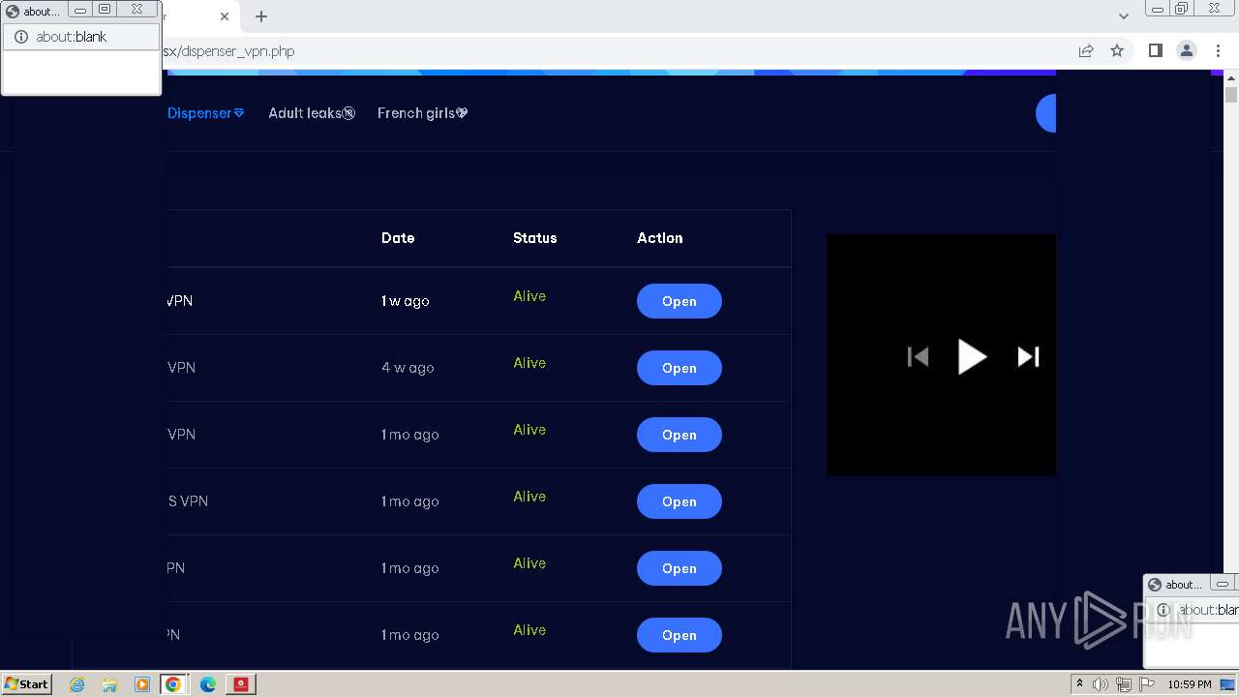Switch to Chrome in the taskbar
The width and height of the screenshot is (1239, 697).
(x=173, y=684)
